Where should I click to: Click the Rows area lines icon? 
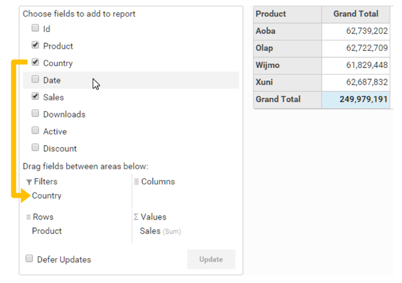pos(28,217)
